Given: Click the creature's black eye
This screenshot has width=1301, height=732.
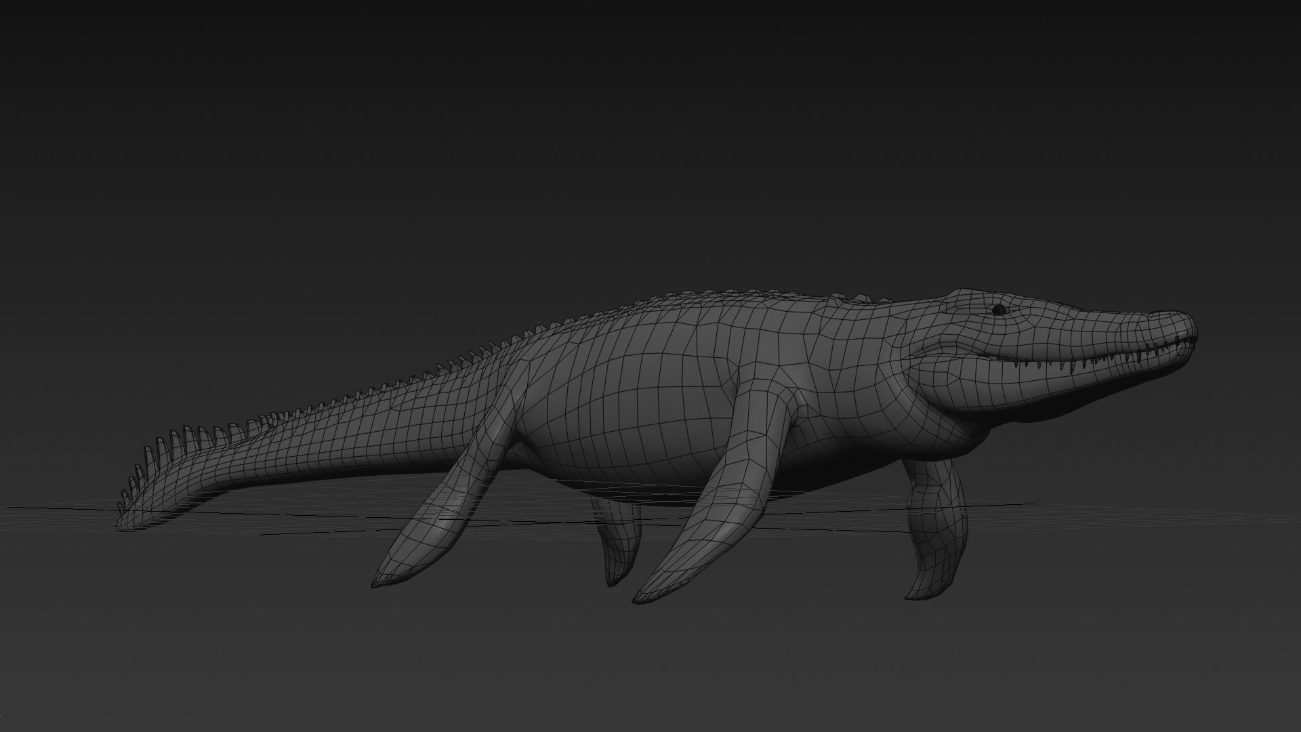Looking at the screenshot, I should tap(998, 310).
